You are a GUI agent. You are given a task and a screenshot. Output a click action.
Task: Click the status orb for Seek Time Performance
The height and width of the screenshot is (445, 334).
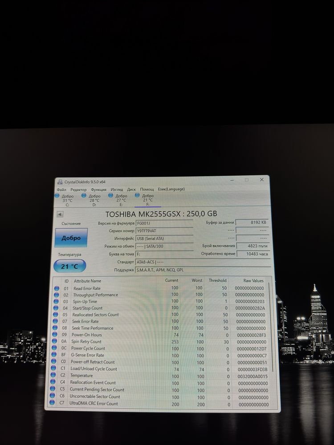[x=55, y=328]
